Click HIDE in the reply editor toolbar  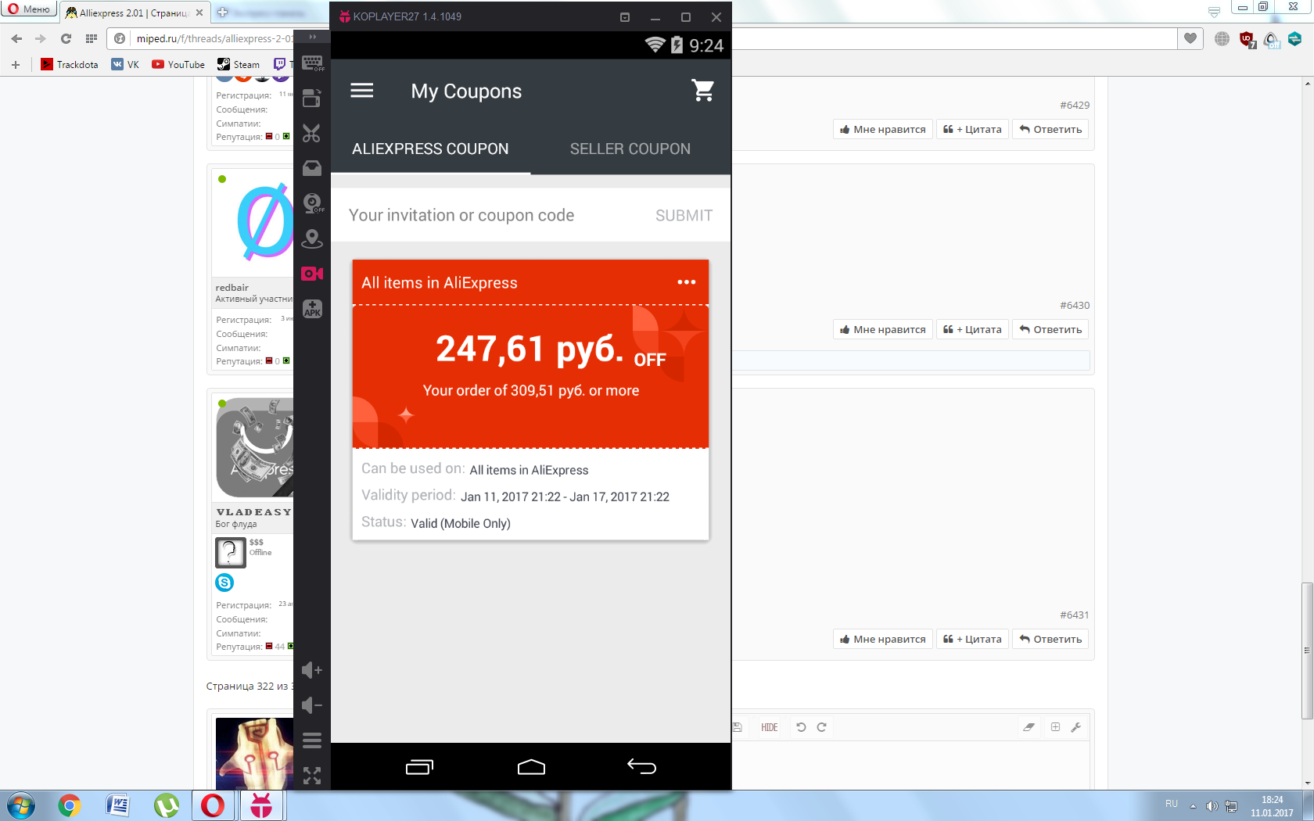pos(770,727)
